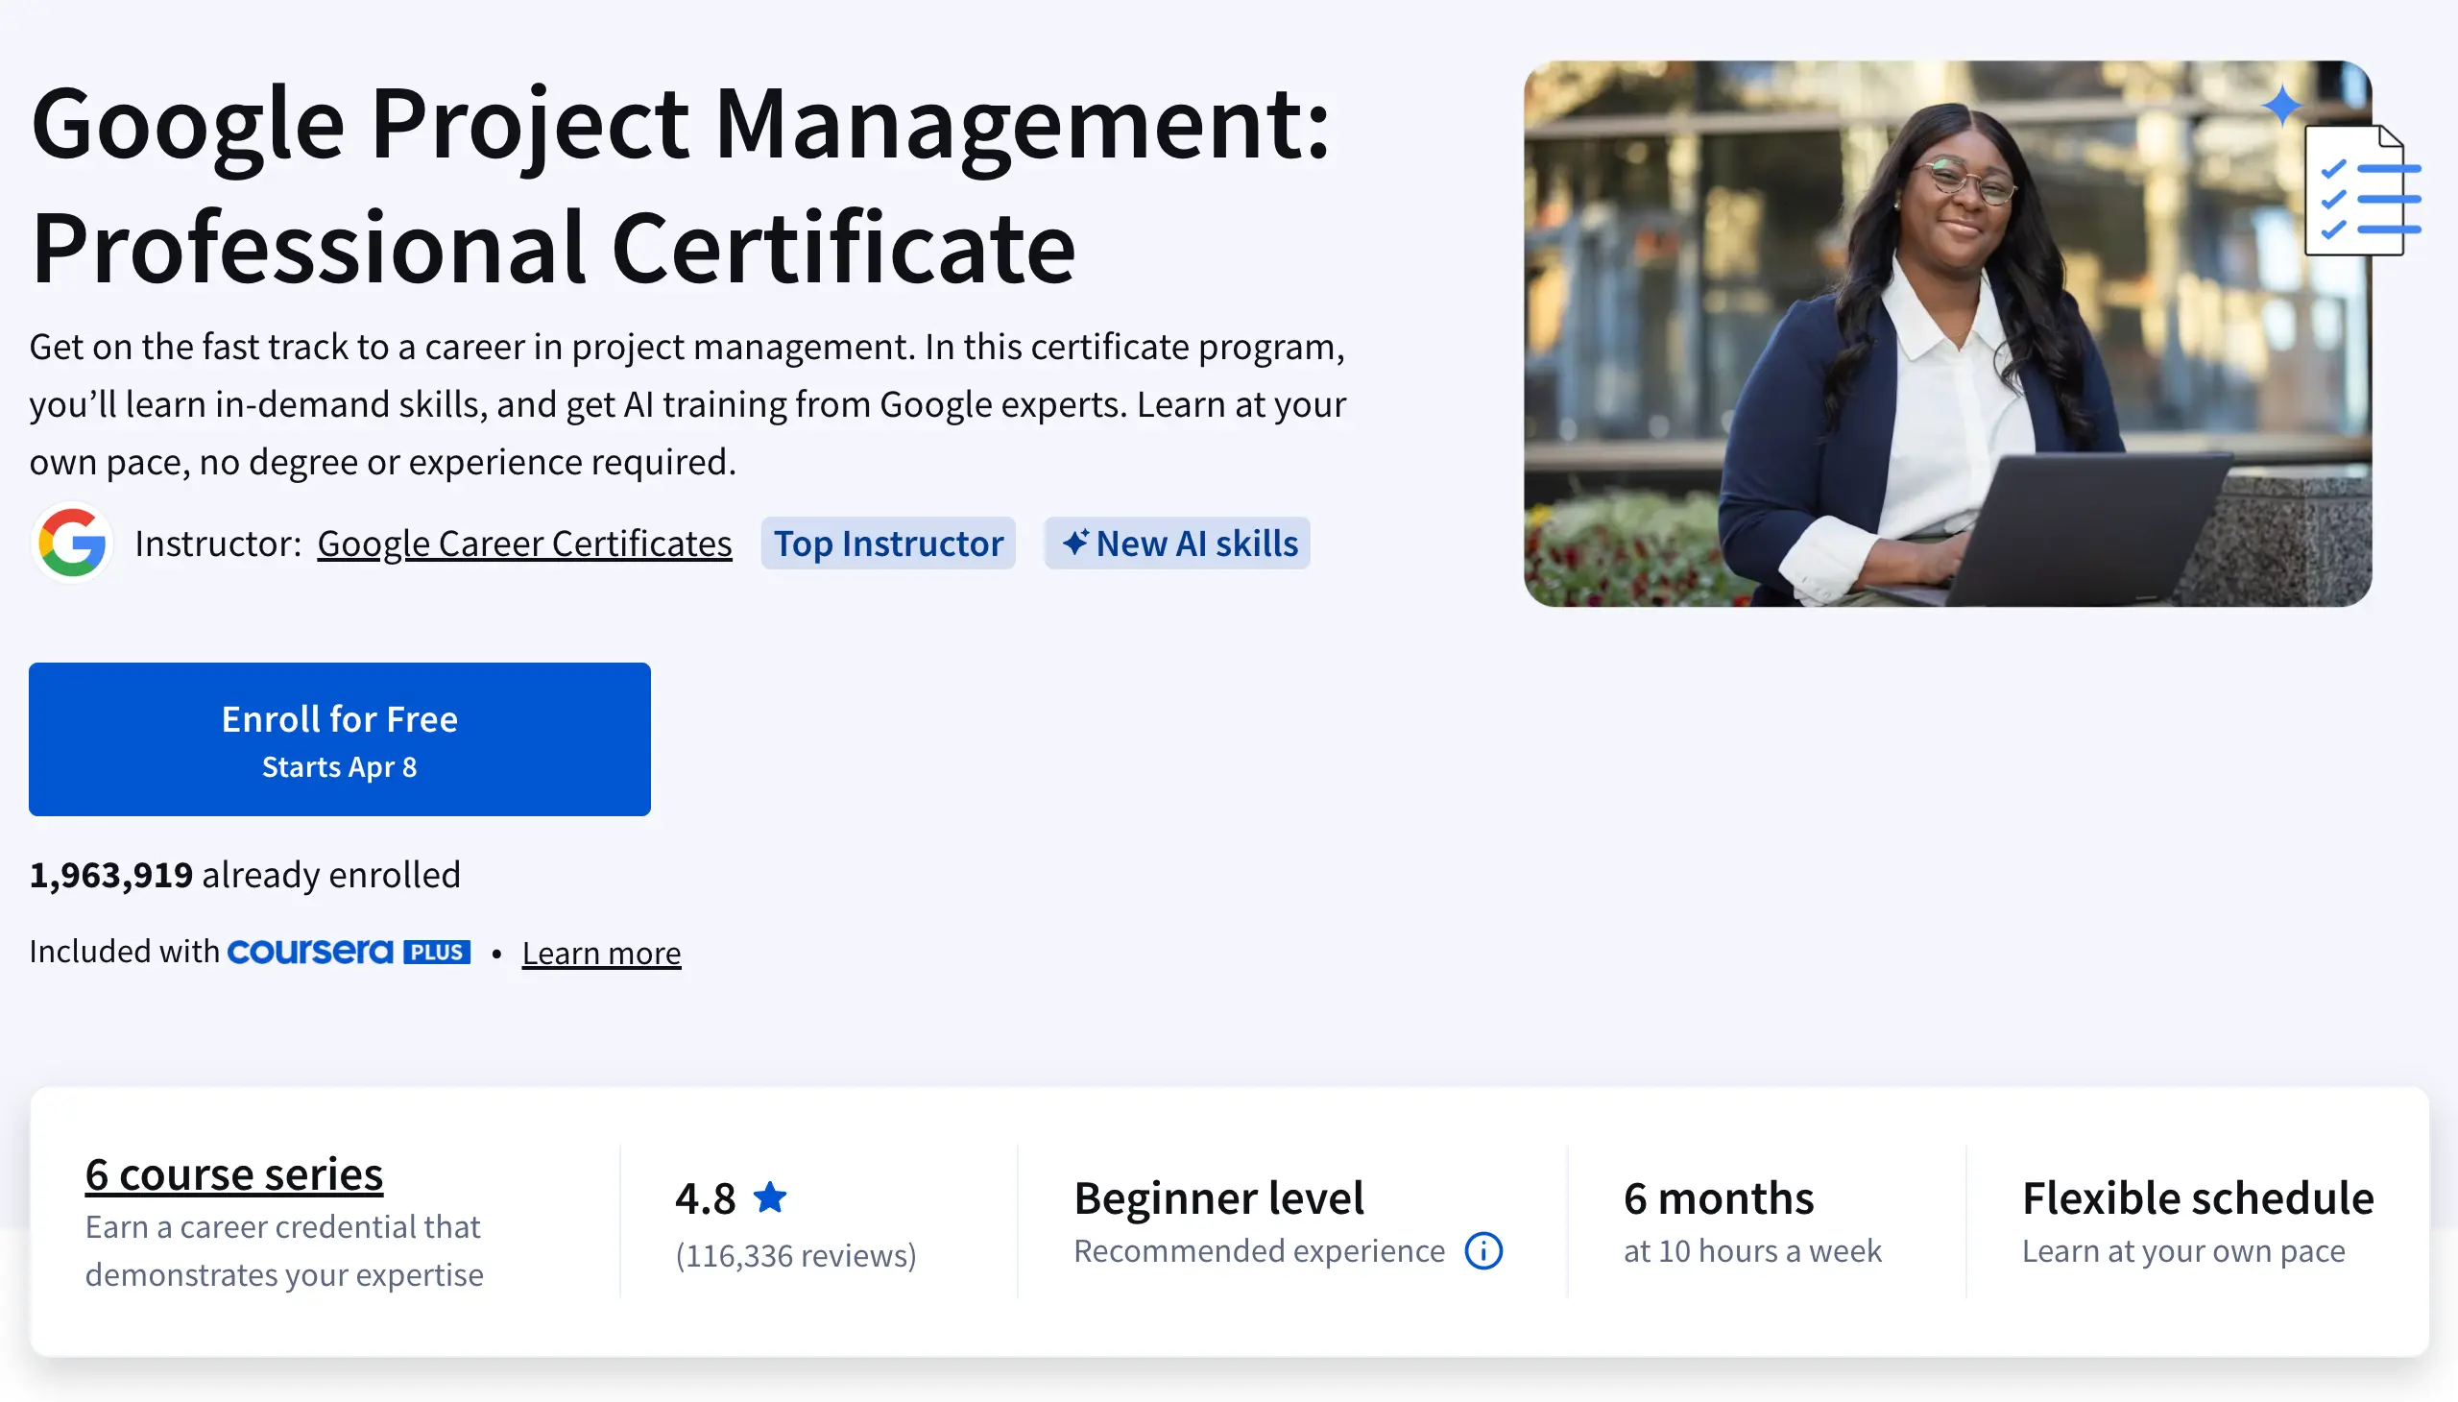Click the blue rating star icon
This screenshot has width=2458, height=1402.
[x=769, y=1197]
